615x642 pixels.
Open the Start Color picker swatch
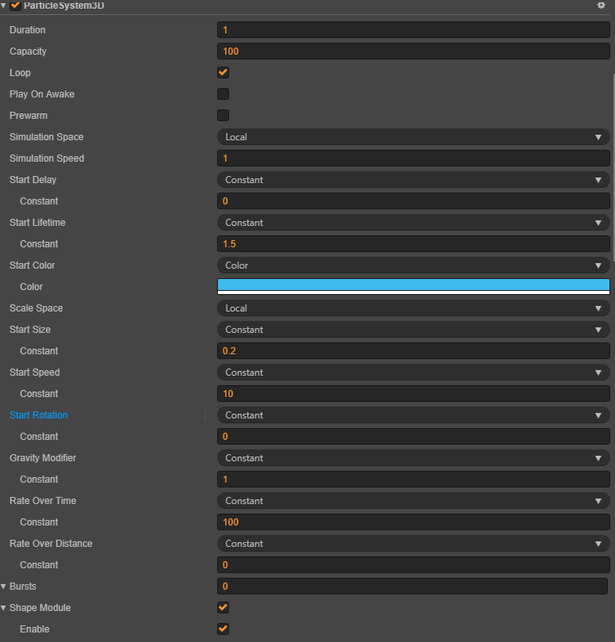pos(413,286)
